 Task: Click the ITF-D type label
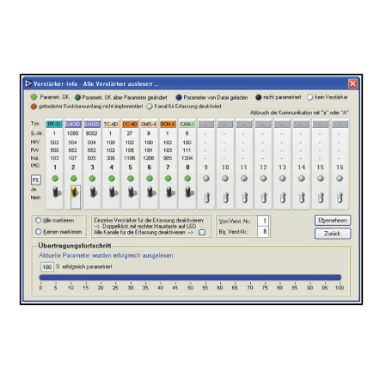tap(54, 124)
